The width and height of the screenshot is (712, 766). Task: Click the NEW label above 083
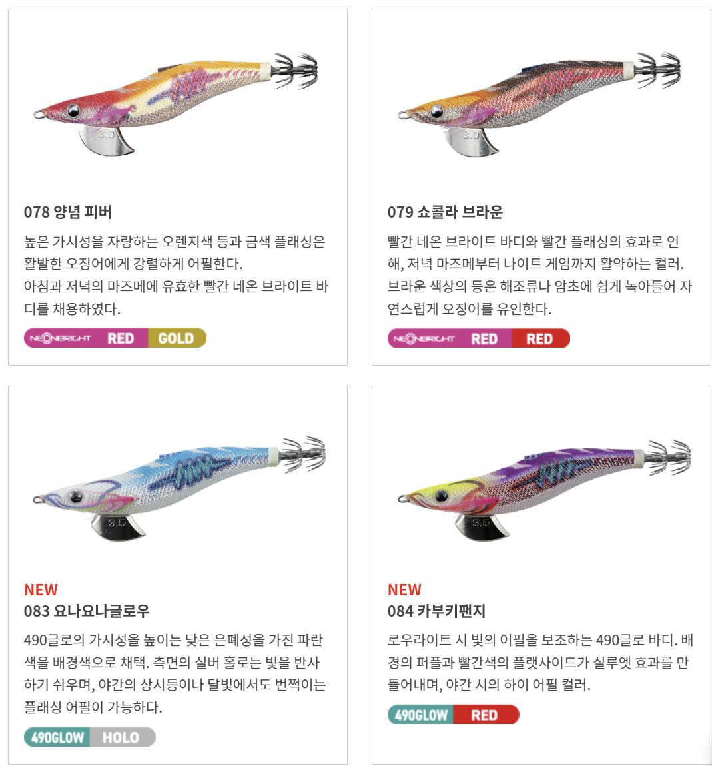(41, 589)
